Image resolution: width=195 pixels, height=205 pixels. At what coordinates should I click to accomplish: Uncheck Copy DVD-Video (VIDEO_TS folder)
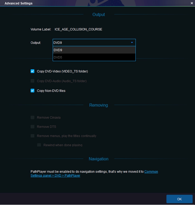pos(33,71)
